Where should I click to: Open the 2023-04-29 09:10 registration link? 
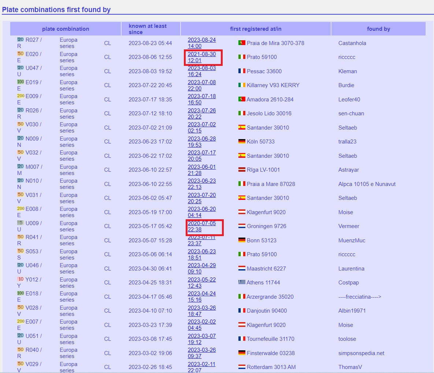coord(202,268)
